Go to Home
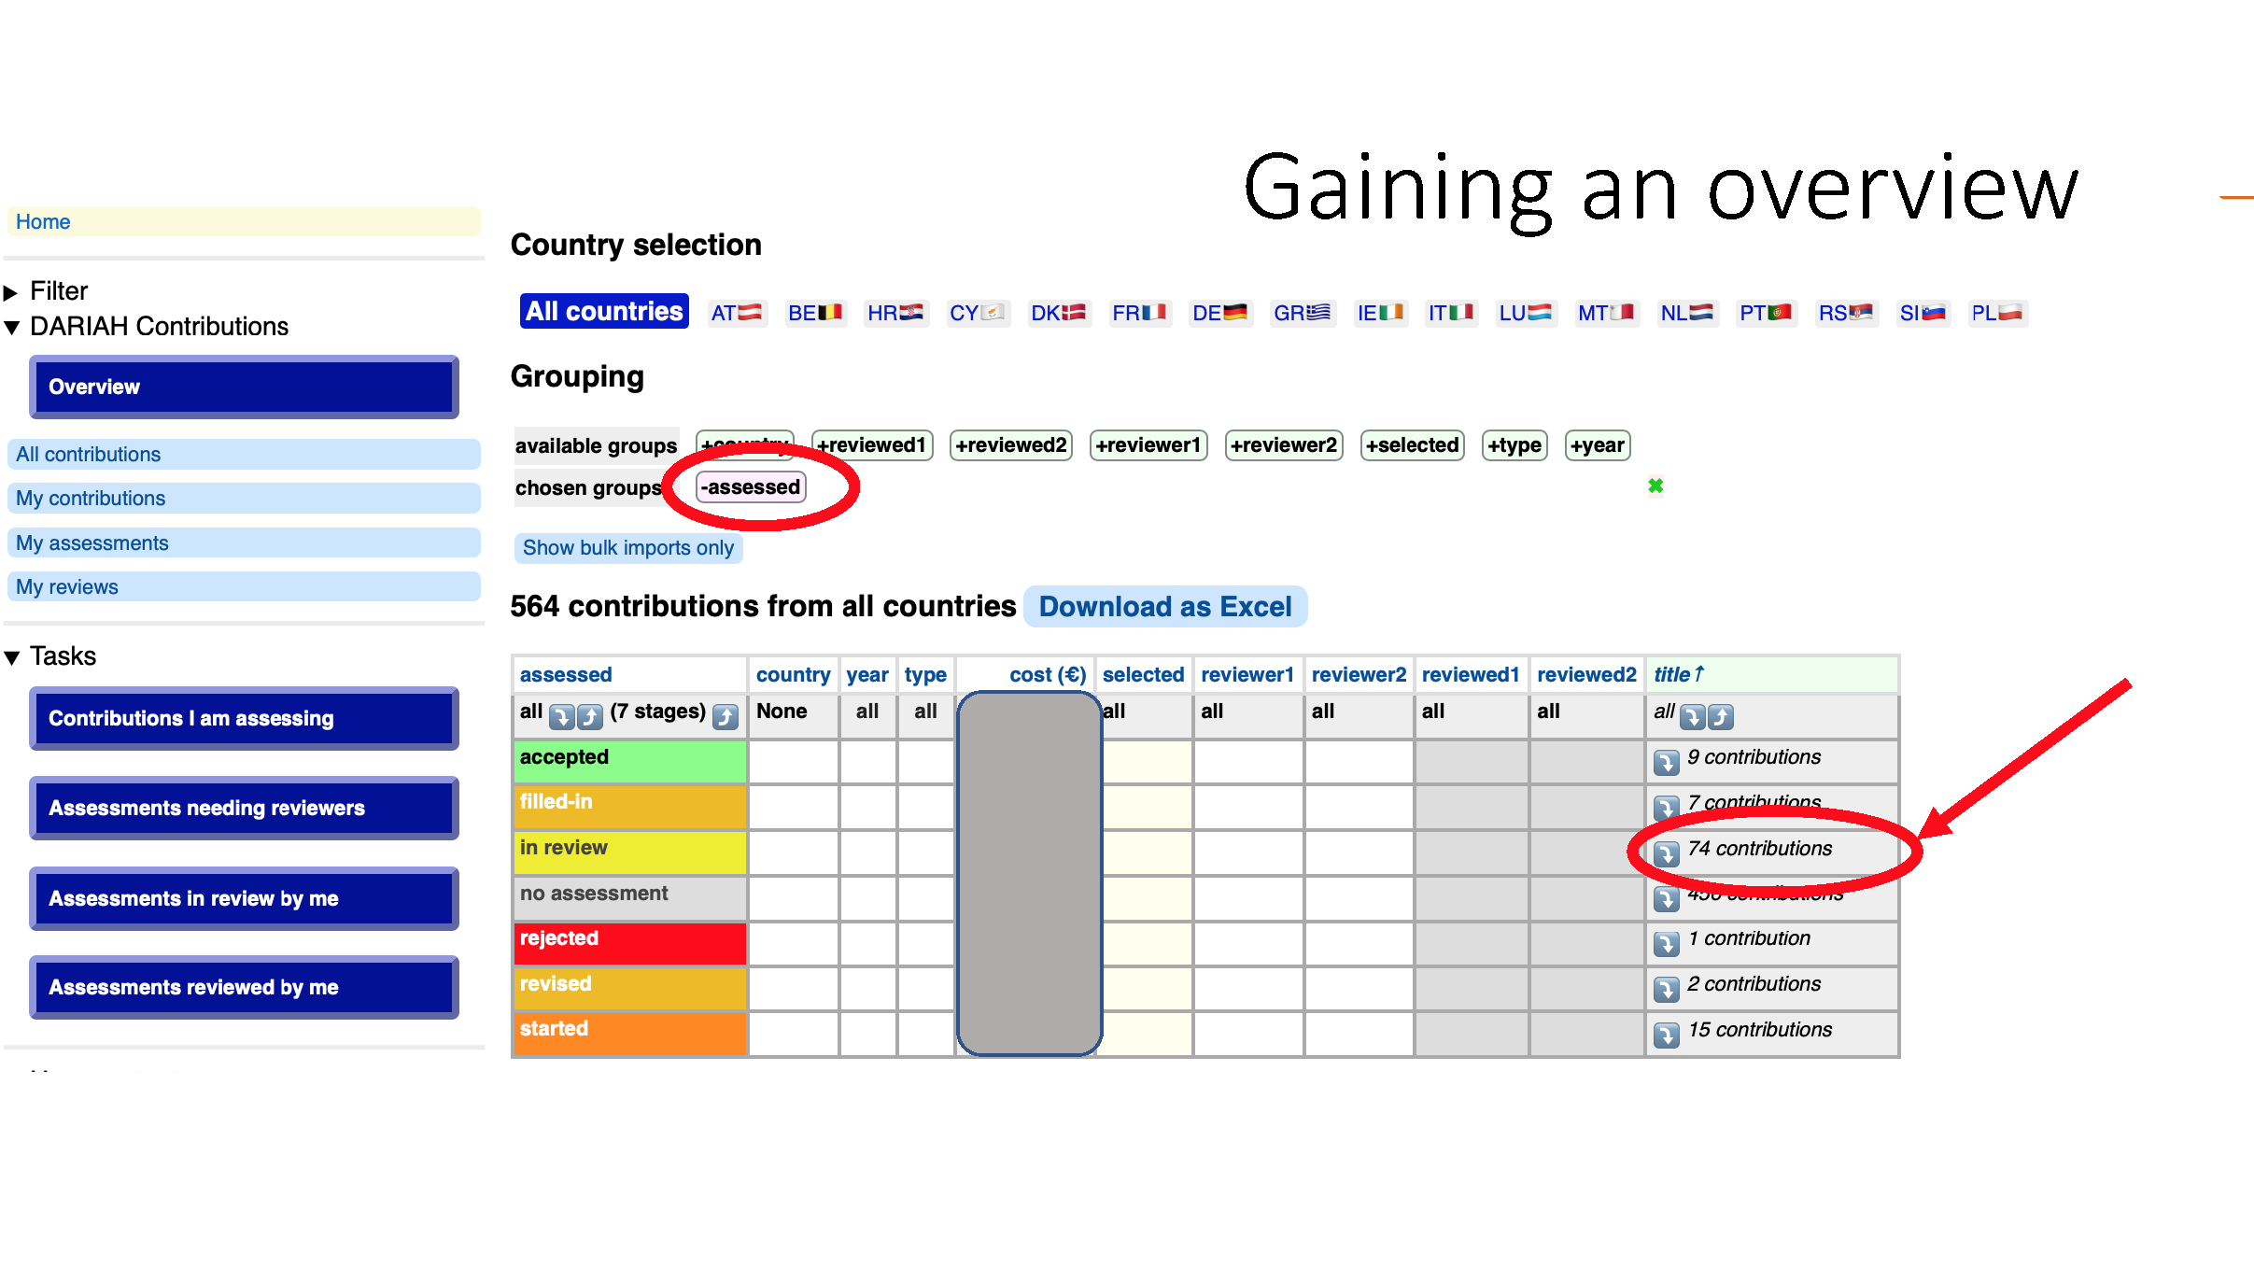This screenshot has height=1268, width=2254. [x=244, y=222]
